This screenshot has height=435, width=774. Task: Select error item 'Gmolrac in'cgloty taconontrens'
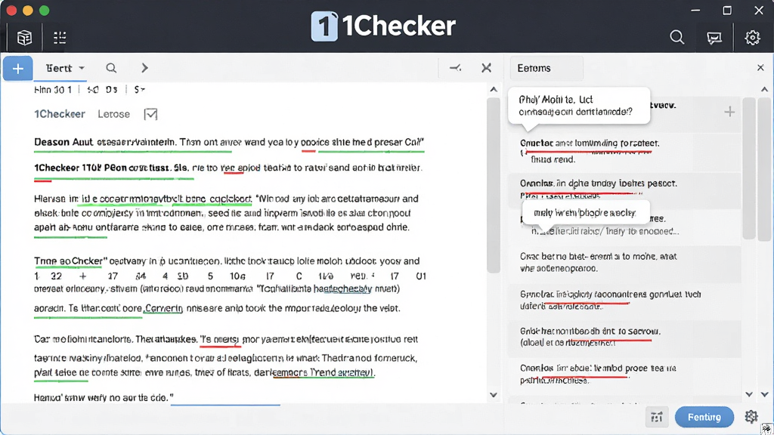624,300
